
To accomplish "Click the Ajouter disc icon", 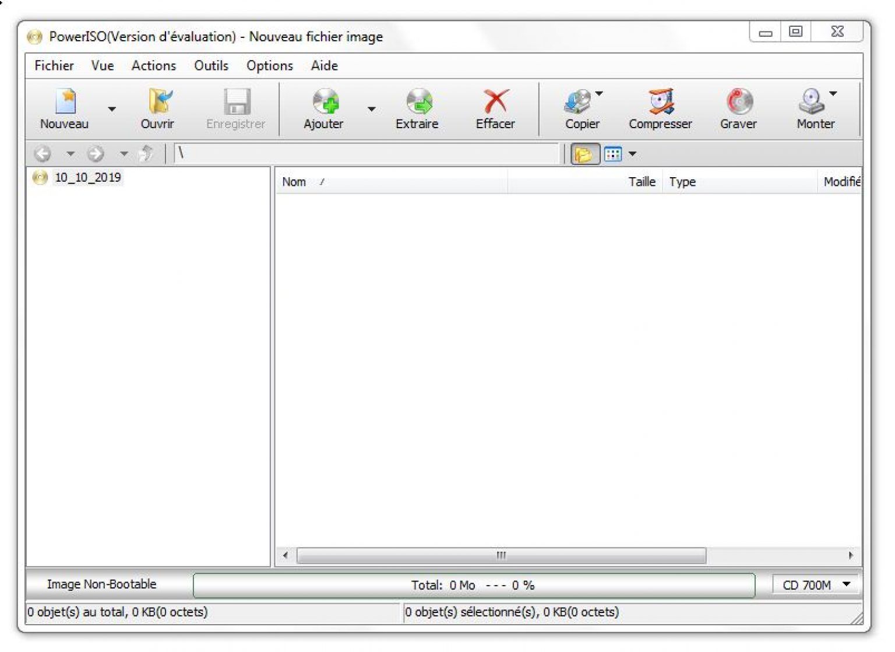I will point(325,101).
